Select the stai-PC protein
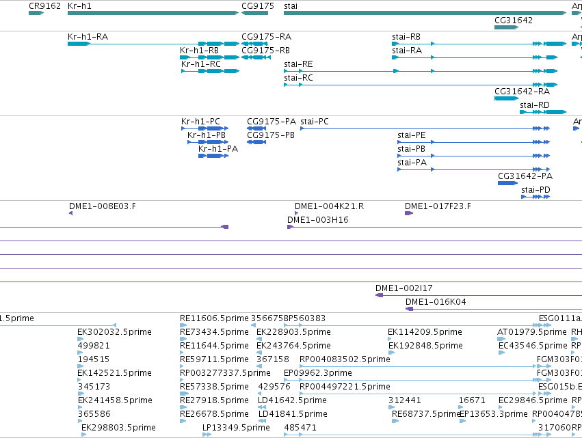 pos(425,128)
